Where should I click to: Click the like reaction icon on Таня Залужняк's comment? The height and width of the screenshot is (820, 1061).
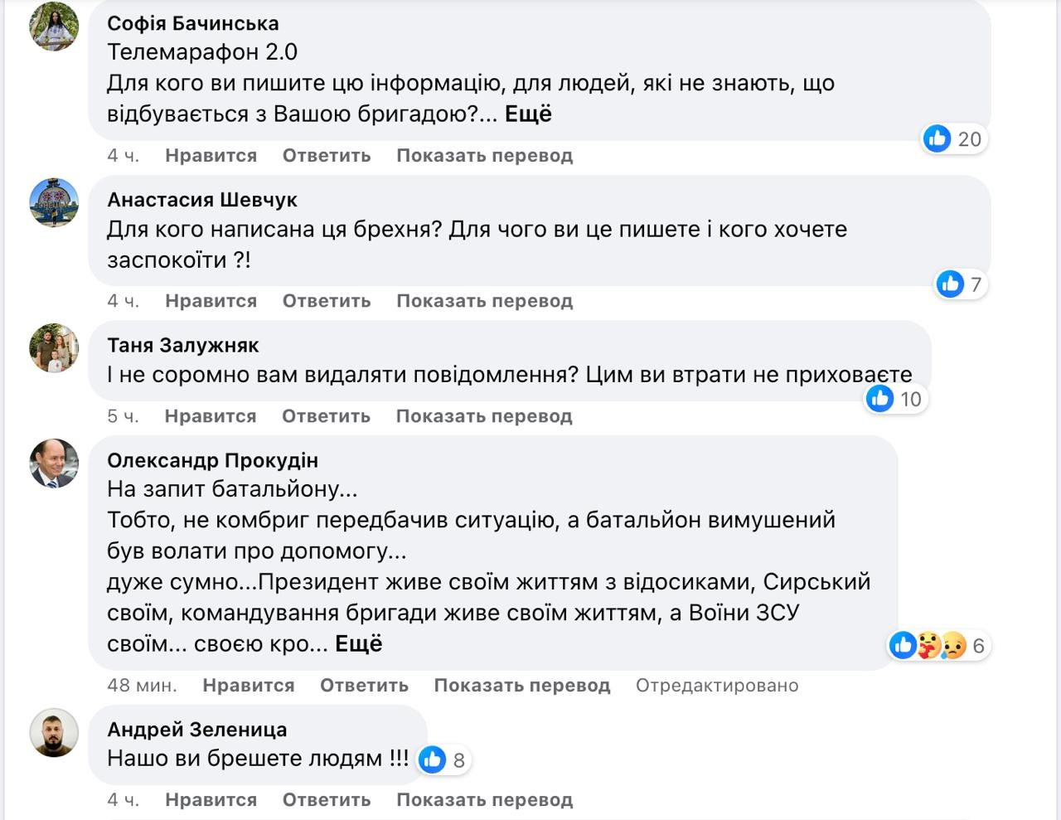pos(879,399)
